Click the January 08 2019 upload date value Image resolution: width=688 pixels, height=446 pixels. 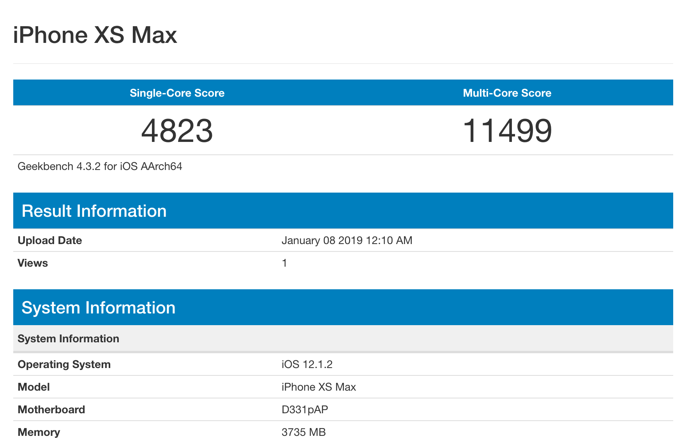pyautogui.click(x=347, y=241)
